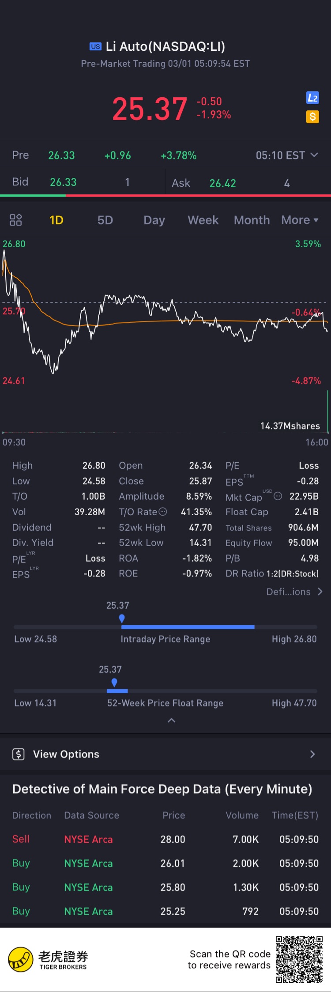Image resolution: width=331 pixels, height=992 pixels.
Task: Collapse the stock details panel chevron
Action: [172, 720]
